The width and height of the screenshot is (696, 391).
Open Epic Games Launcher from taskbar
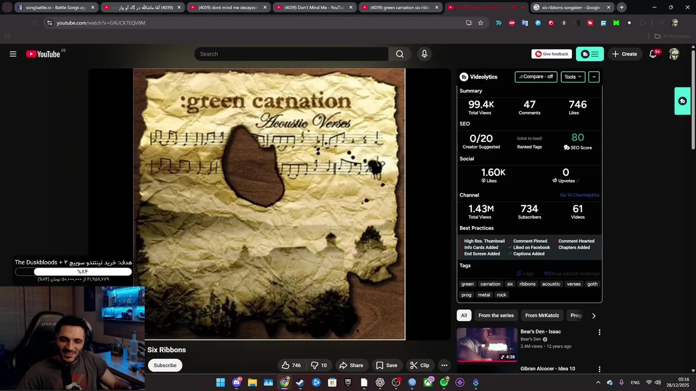[348, 382]
